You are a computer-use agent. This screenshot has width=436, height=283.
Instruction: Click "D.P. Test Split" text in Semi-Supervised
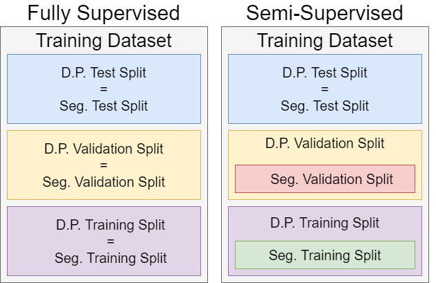click(325, 73)
